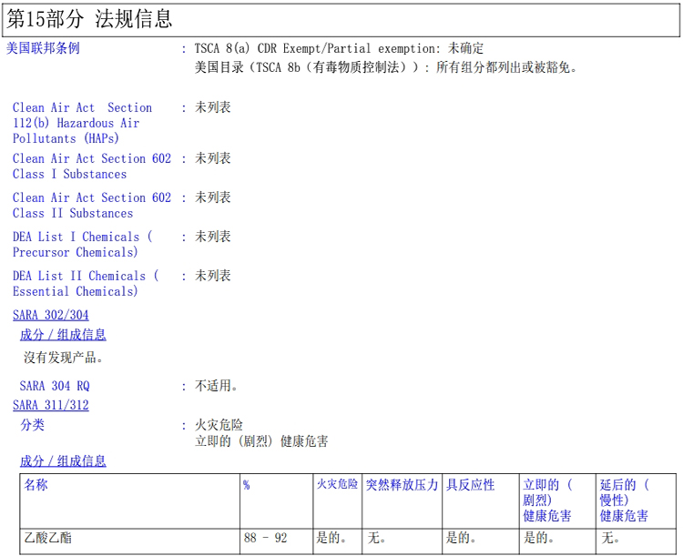Image resolution: width=683 pixels, height=556 pixels.
Task: Click the % table column header
Action: 247,486
